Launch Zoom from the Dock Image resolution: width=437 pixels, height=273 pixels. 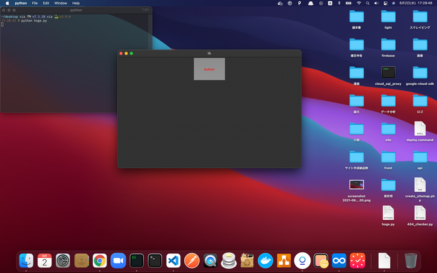tap(118, 260)
